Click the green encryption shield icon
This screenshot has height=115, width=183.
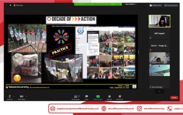(10, 5)
